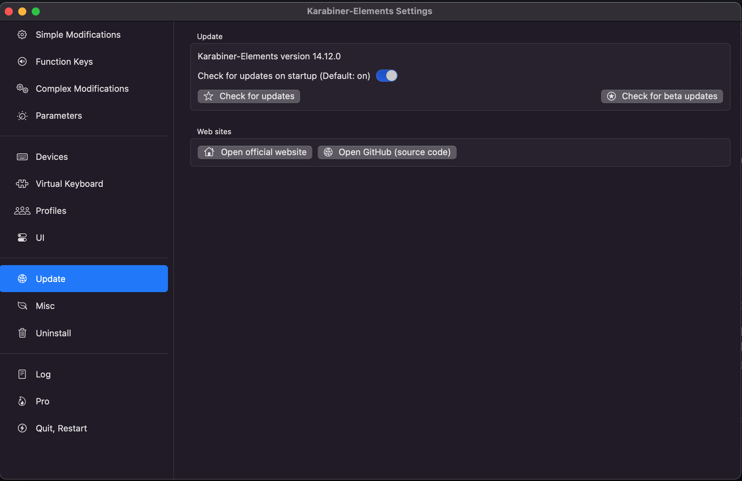Screen dimensions: 742x481
Task: Click the Log document icon
Action: click(22, 374)
